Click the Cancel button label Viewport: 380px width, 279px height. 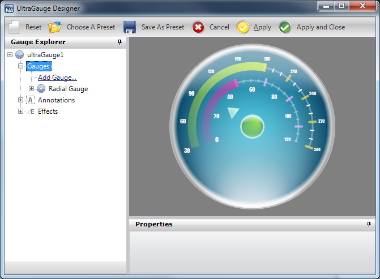point(219,27)
